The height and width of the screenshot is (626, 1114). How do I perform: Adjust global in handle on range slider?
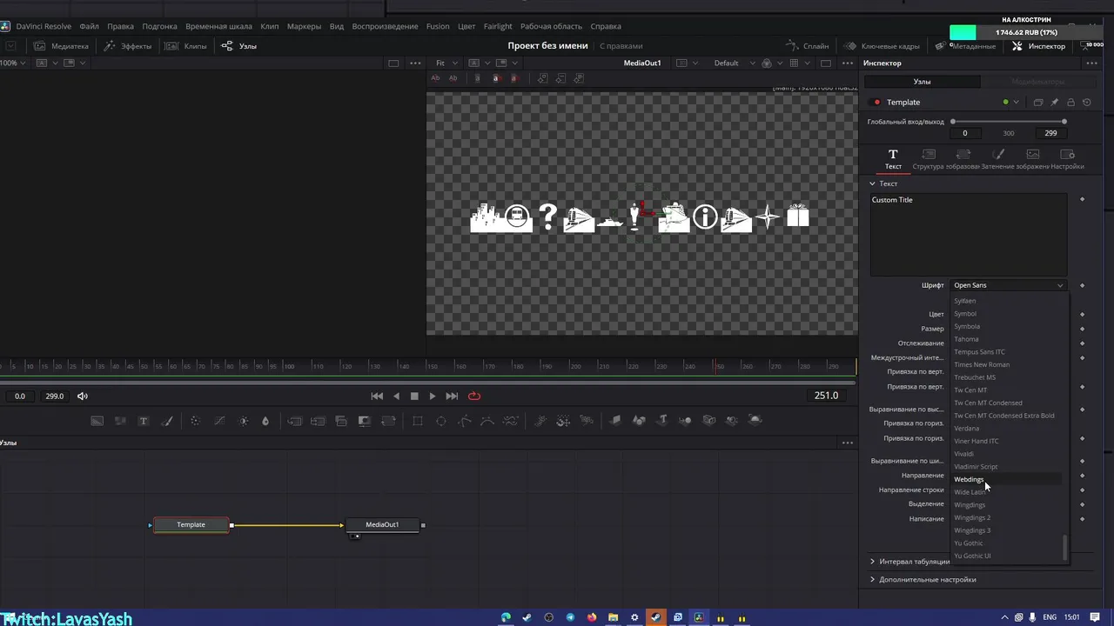(953, 122)
